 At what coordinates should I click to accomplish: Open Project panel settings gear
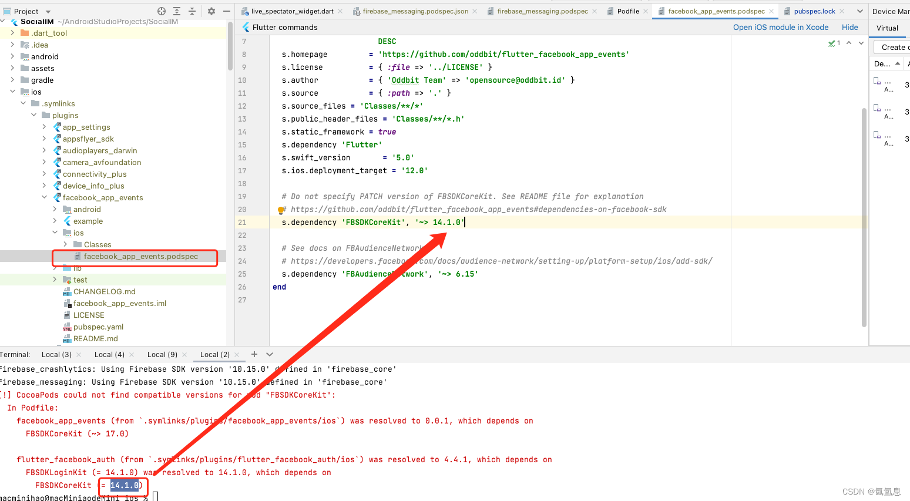coord(211,11)
